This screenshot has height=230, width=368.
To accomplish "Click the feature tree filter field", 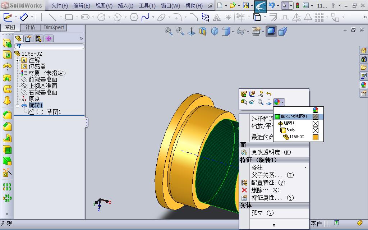I will (x=49, y=46).
